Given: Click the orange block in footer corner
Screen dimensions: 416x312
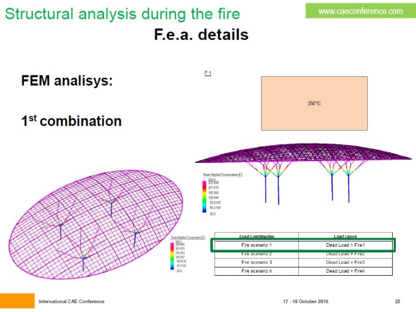Looking at the screenshot, I should click(17, 301).
